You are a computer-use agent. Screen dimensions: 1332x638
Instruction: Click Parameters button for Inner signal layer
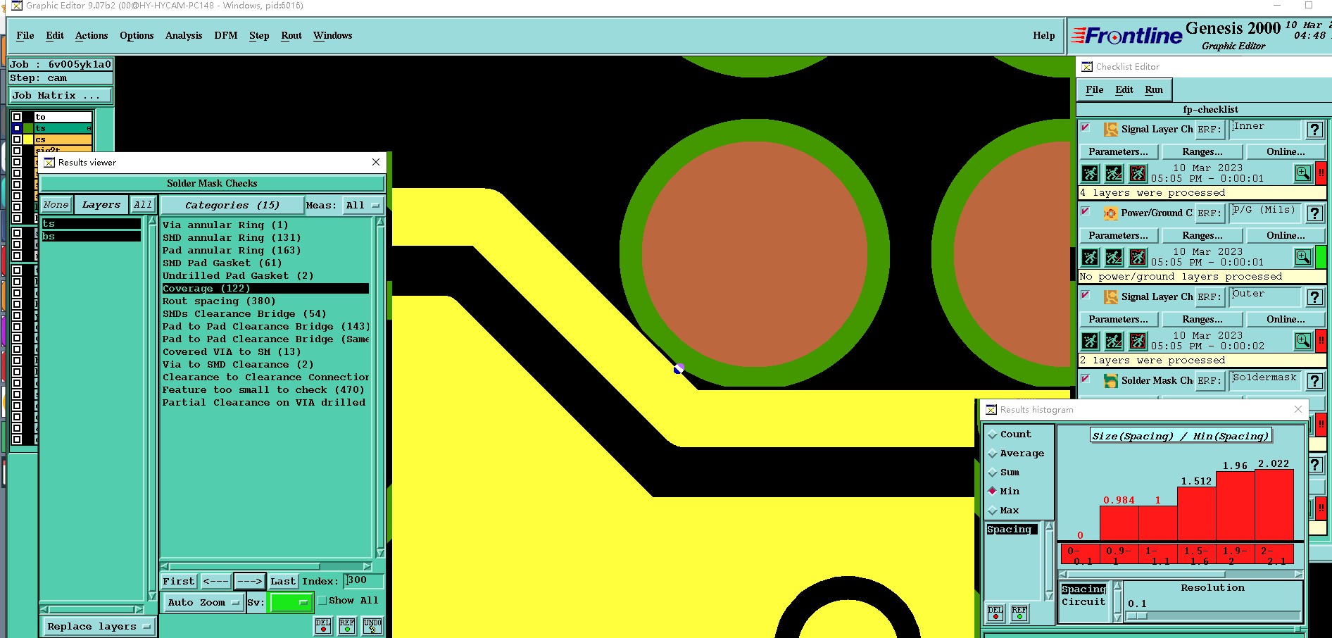pos(1118,151)
